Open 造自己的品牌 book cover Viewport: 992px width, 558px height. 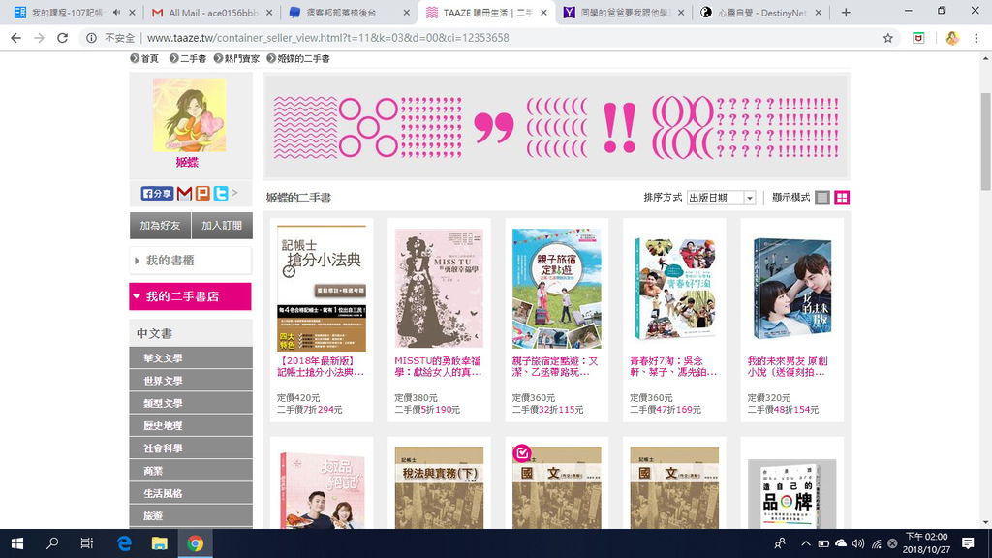[x=792, y=494]
